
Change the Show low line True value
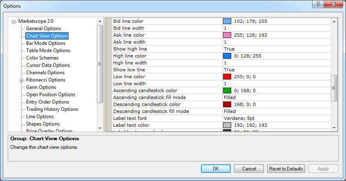click(x=277, y=70)
